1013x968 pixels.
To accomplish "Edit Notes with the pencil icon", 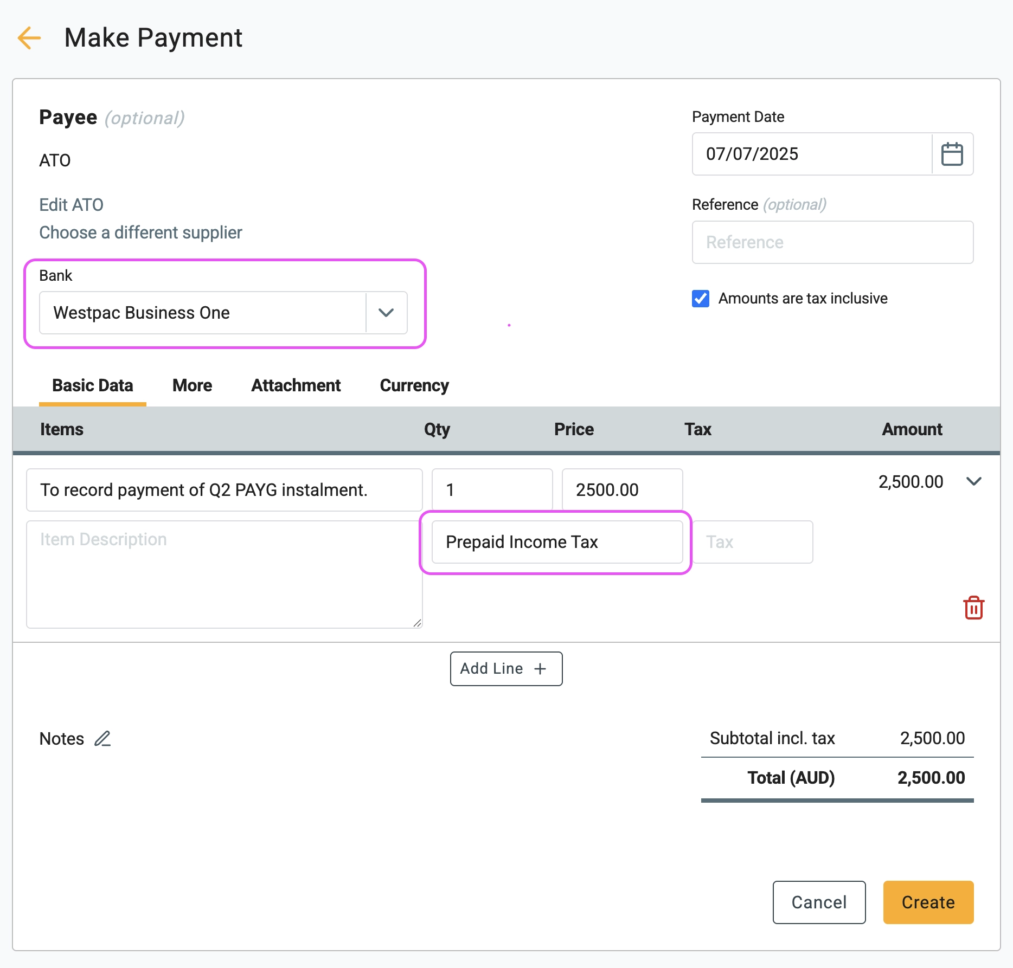I will pos(102,738).
